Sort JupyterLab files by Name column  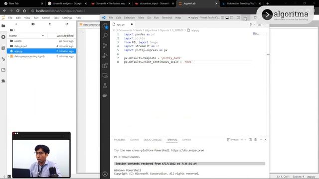pyautogui.click(x=27, y=36)
